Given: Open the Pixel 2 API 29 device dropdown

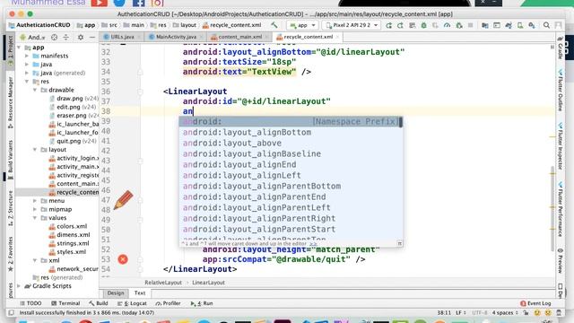Looking at the screenshot, I should click(352, 25).
